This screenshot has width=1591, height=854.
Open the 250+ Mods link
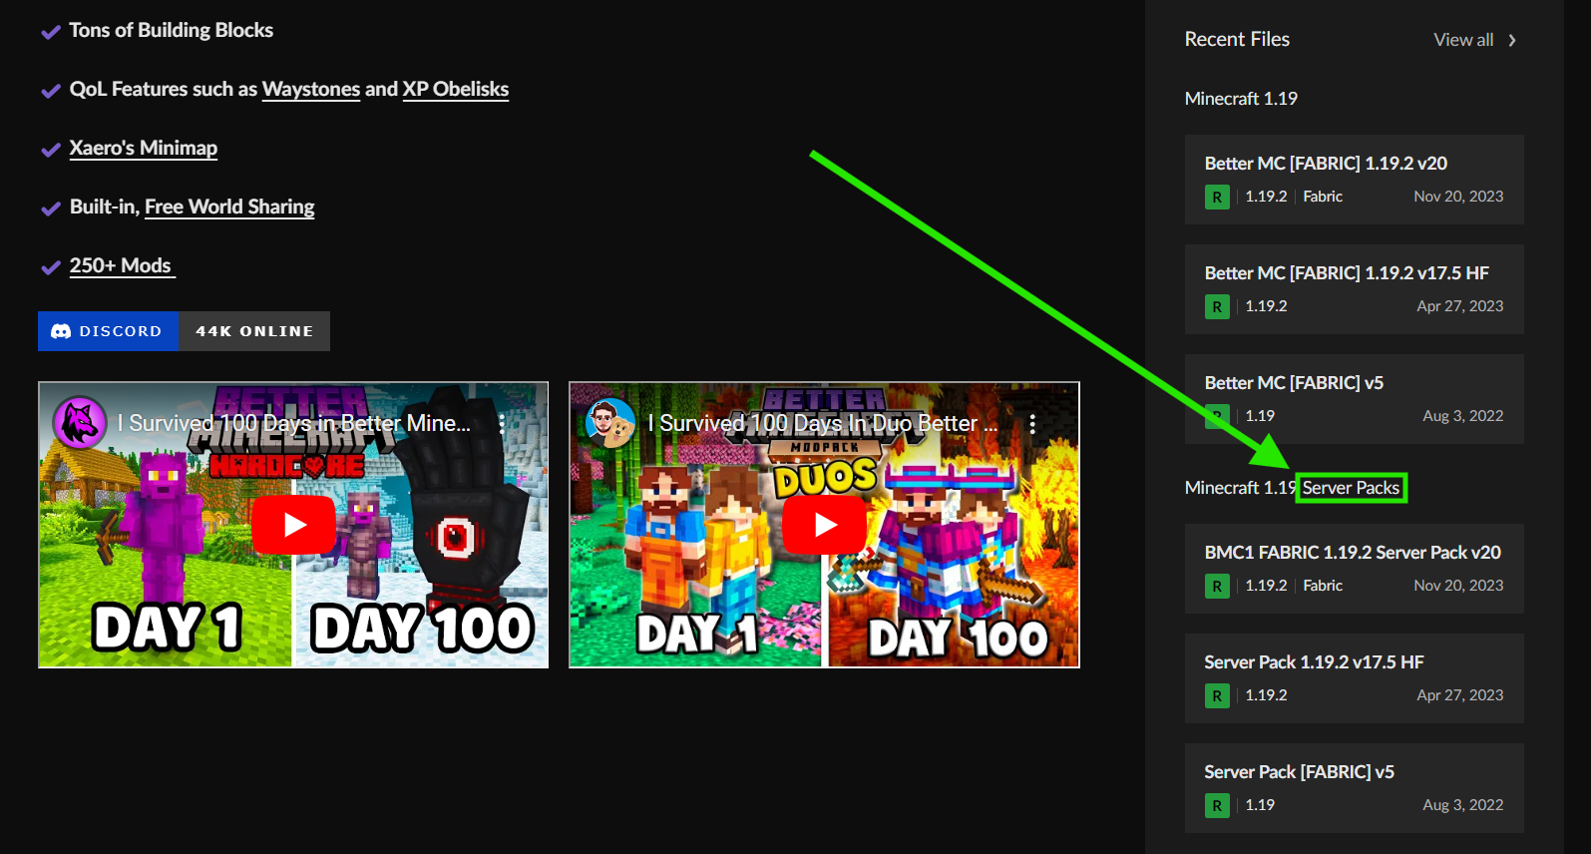pyautogui.click(x=121, y=266)
